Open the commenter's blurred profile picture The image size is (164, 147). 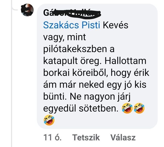(x=27, y=10)
